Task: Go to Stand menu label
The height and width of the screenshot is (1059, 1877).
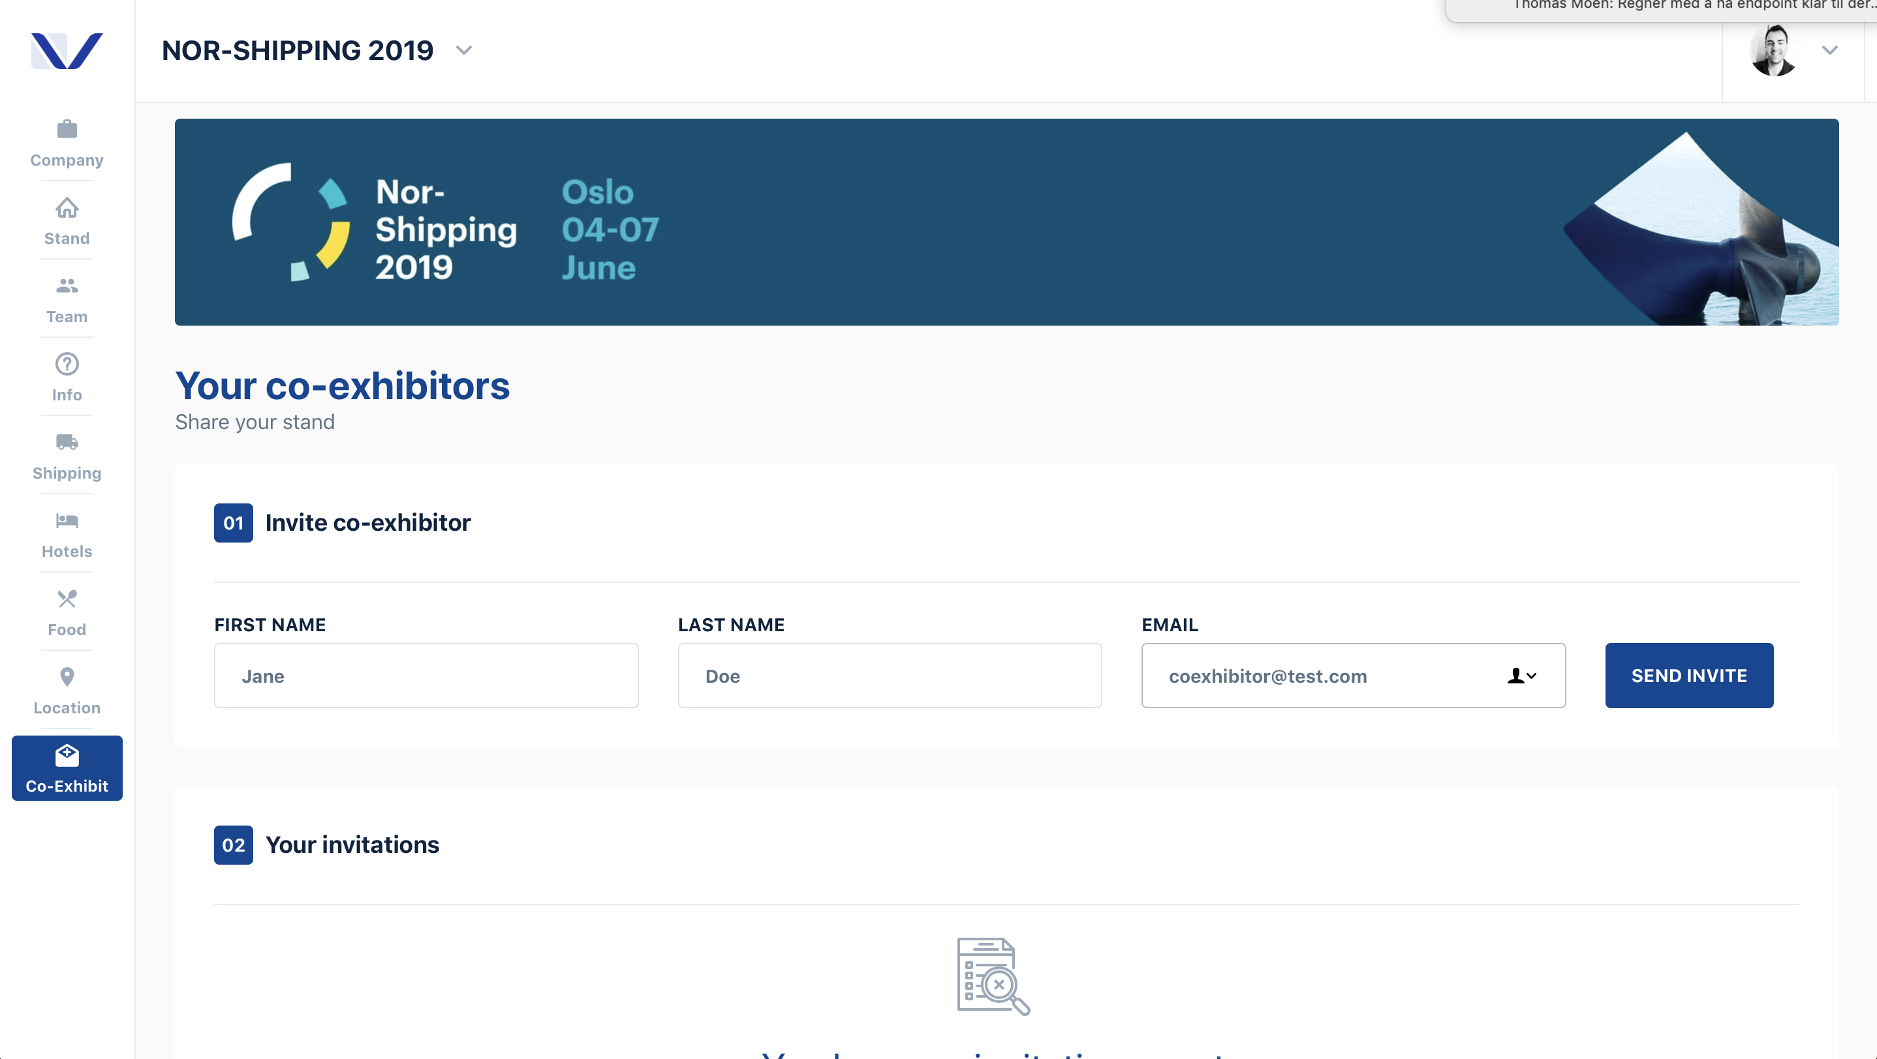Action: [x=67, y=238]
